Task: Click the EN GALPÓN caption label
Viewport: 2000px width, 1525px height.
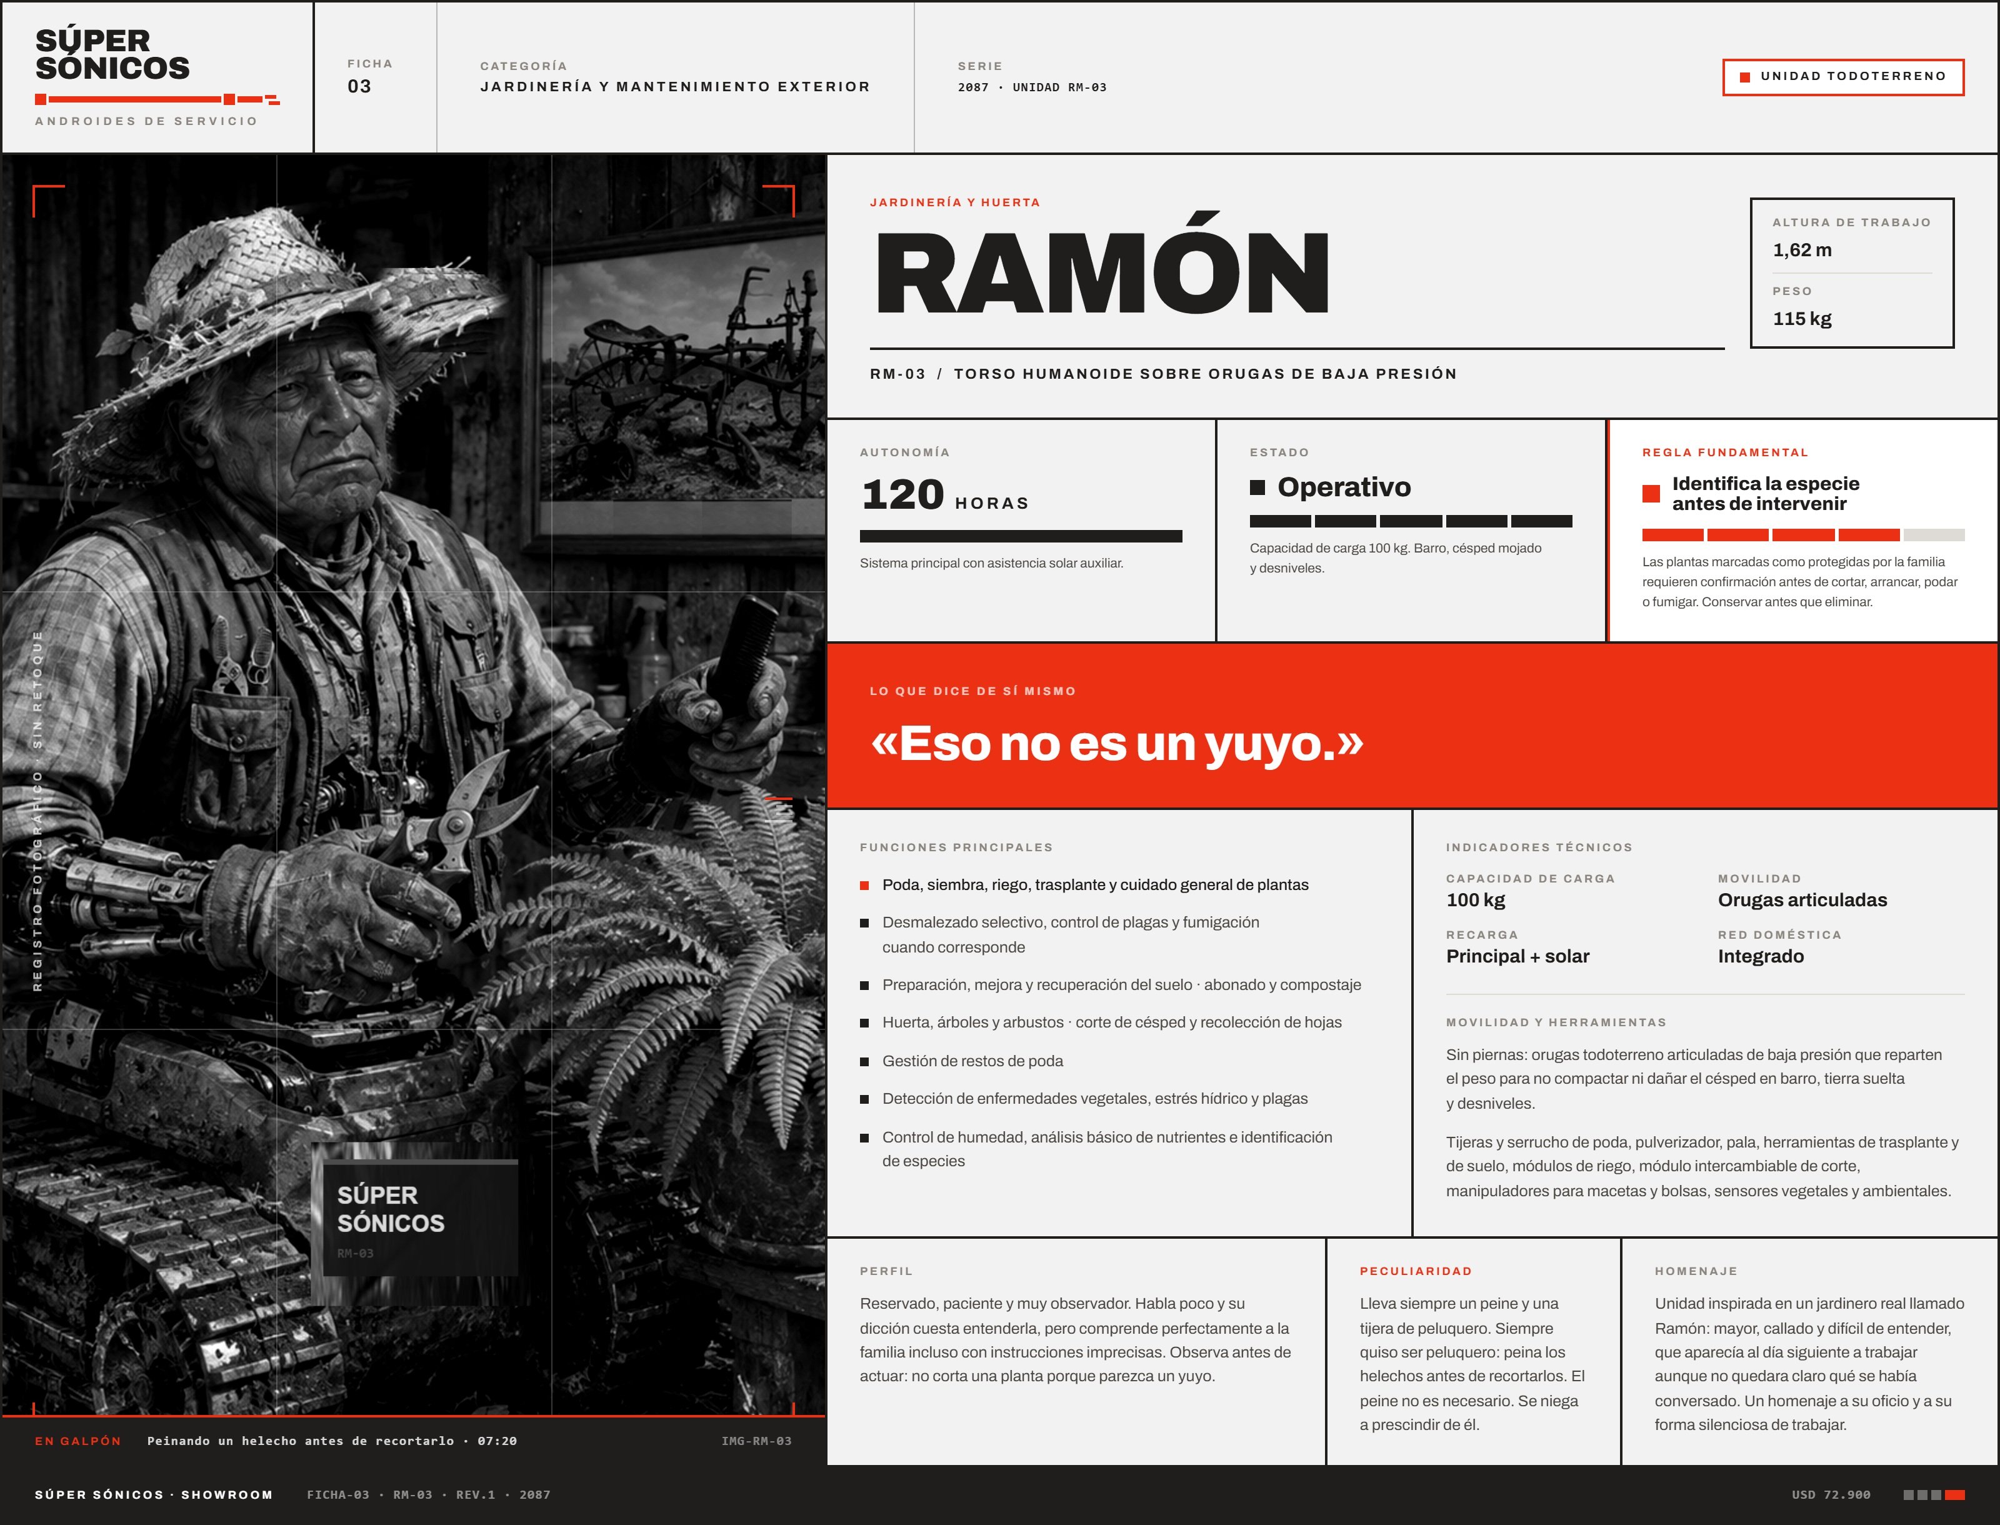Action: [78, 1441]
